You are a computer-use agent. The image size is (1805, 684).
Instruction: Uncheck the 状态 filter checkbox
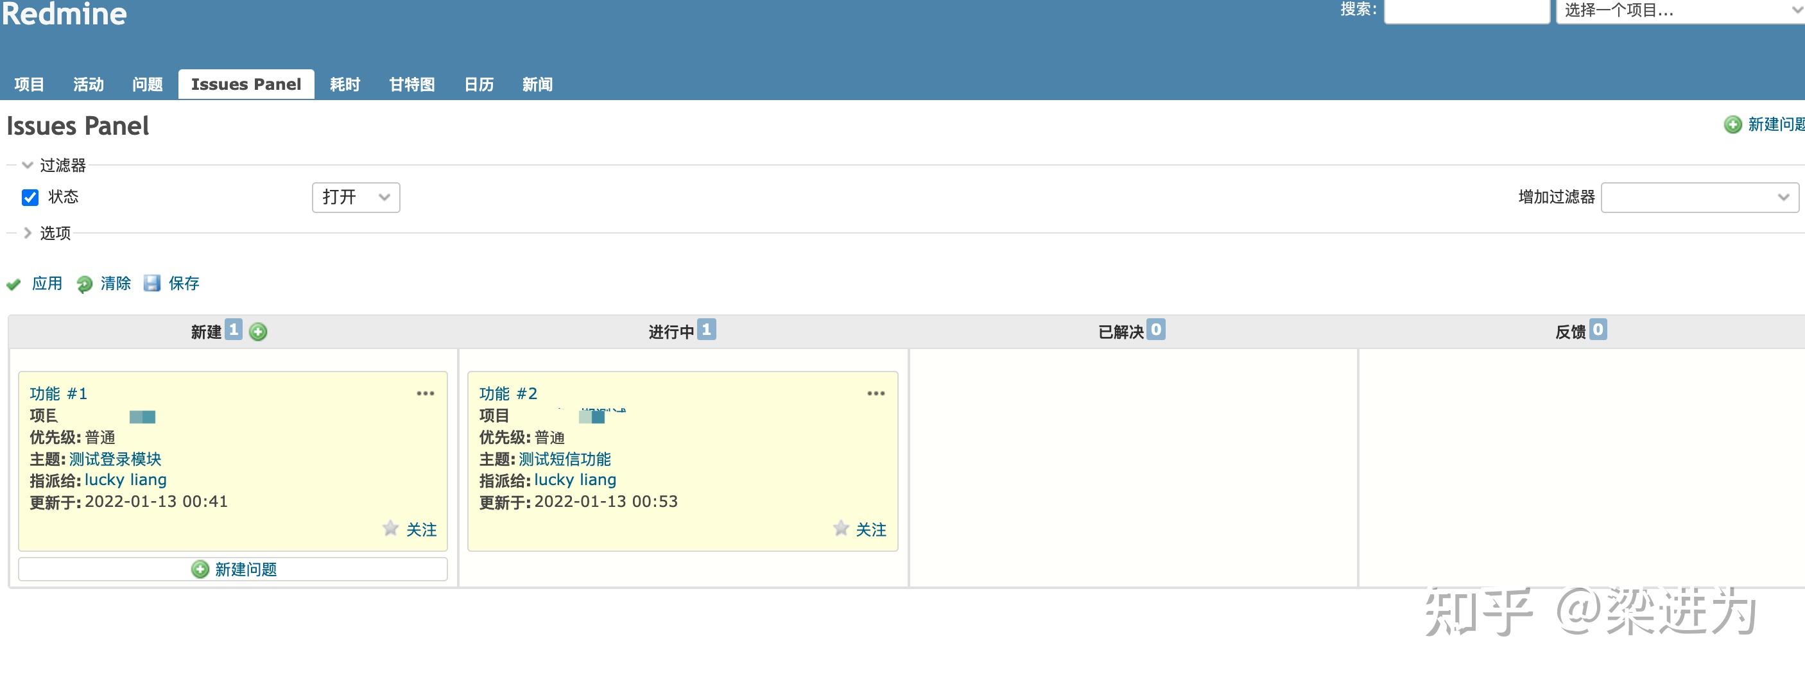[x=30, y=198]
